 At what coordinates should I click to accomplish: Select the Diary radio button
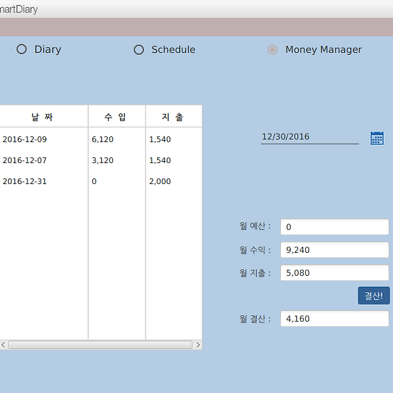pyautogui.click(x=22, y=49)
